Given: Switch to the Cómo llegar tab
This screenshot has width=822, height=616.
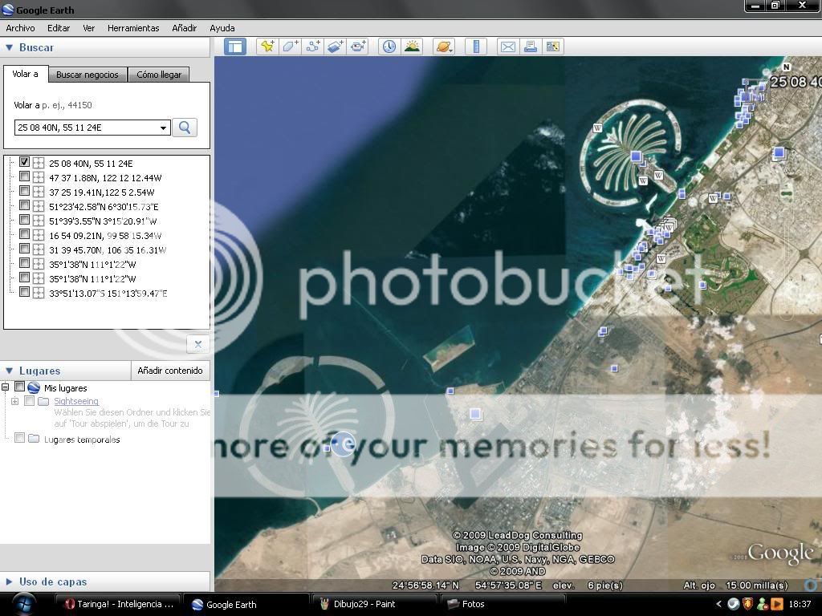Looking at the screenshot, I should pos(159,75).
